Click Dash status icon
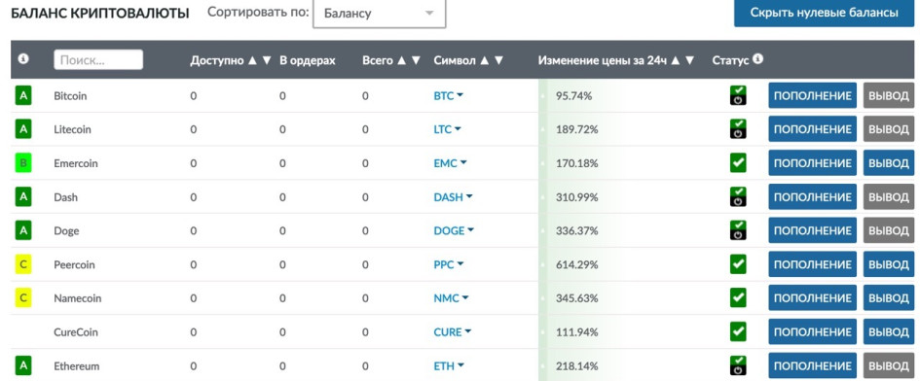This screenshot has width=920, height=381. click(x=738, y=197)
